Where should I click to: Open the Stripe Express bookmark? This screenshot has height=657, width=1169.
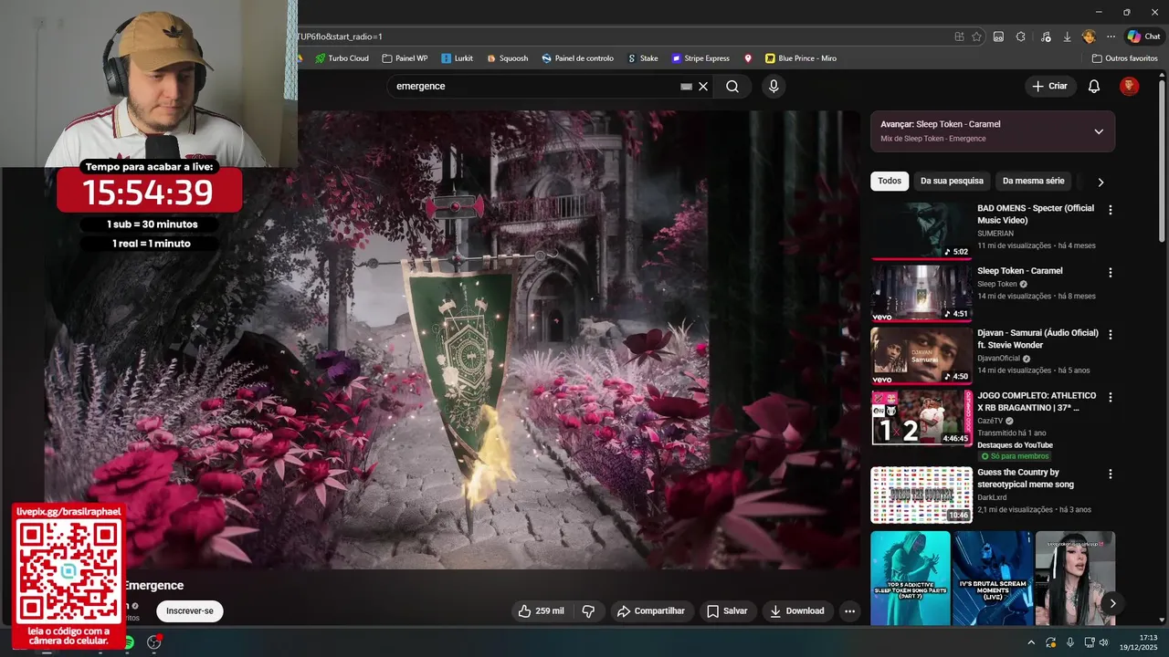[700, 58]
